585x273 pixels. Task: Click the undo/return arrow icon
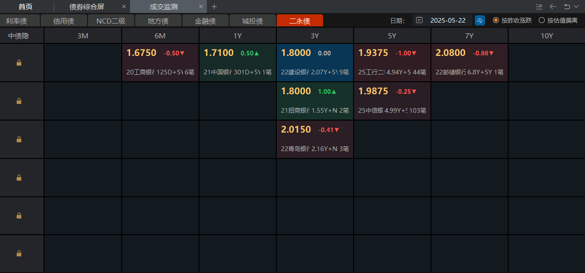click(567, 6)
